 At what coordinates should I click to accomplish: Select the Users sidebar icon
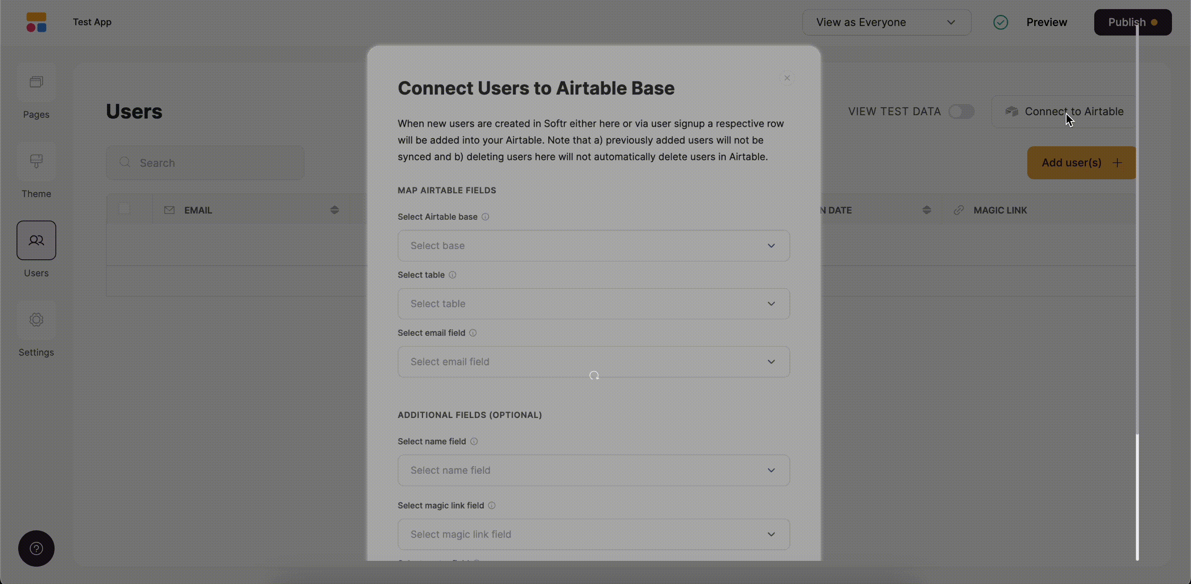(x=36, y=240)
